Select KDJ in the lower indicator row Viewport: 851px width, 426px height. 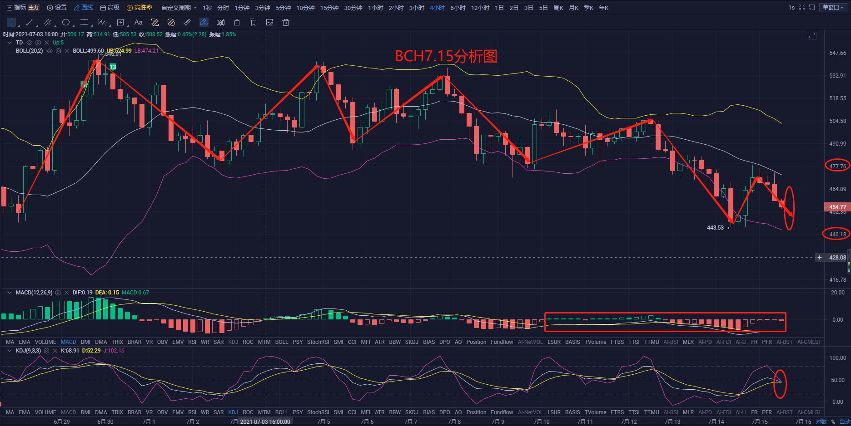pos(233,412)
